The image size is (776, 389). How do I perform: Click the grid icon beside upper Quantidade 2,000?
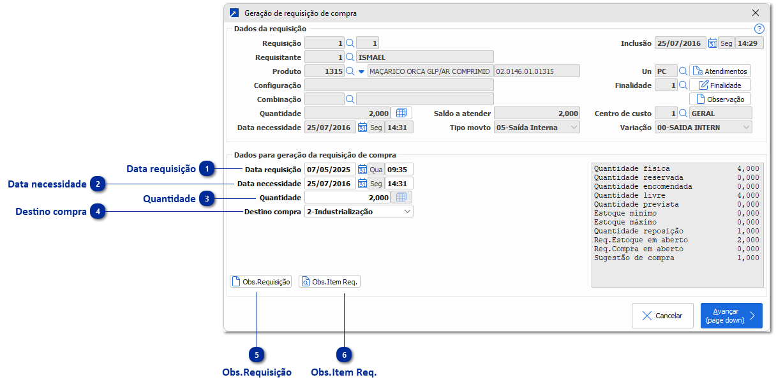point(401,114)
